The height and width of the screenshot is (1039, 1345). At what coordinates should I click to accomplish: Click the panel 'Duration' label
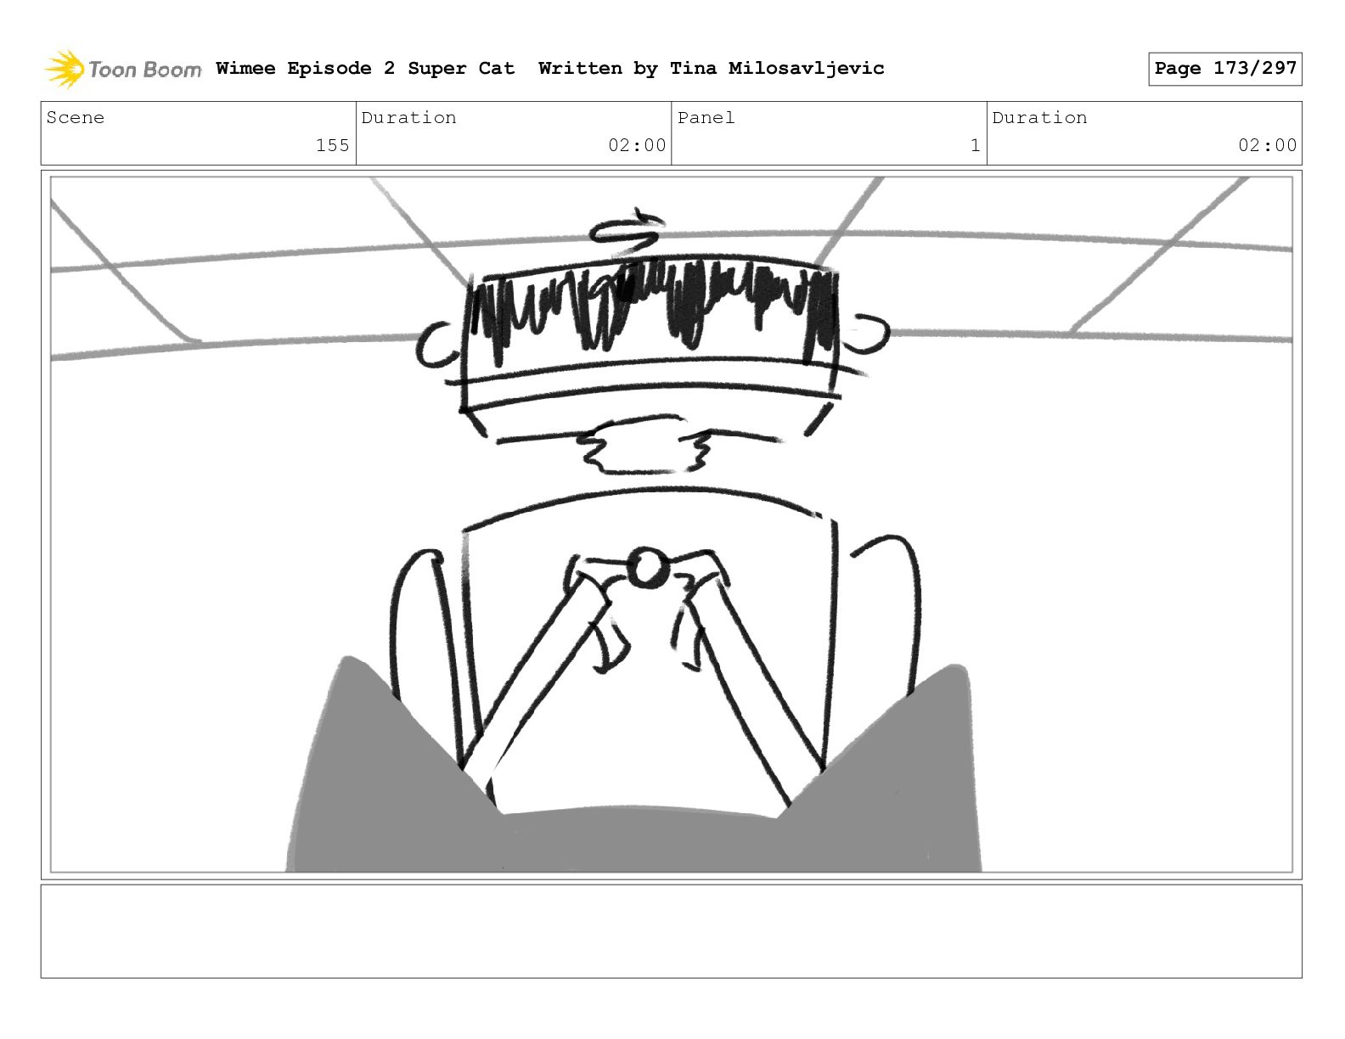1039,118
